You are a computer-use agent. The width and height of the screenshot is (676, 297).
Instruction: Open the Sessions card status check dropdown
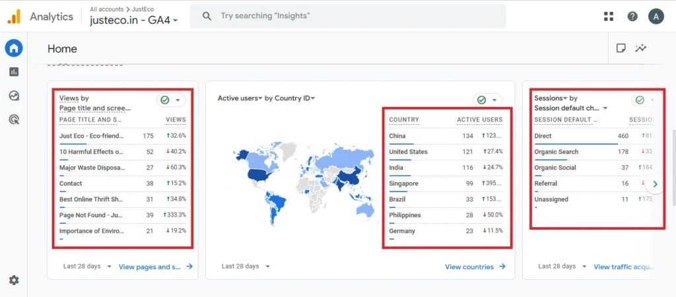pos(644,100)
